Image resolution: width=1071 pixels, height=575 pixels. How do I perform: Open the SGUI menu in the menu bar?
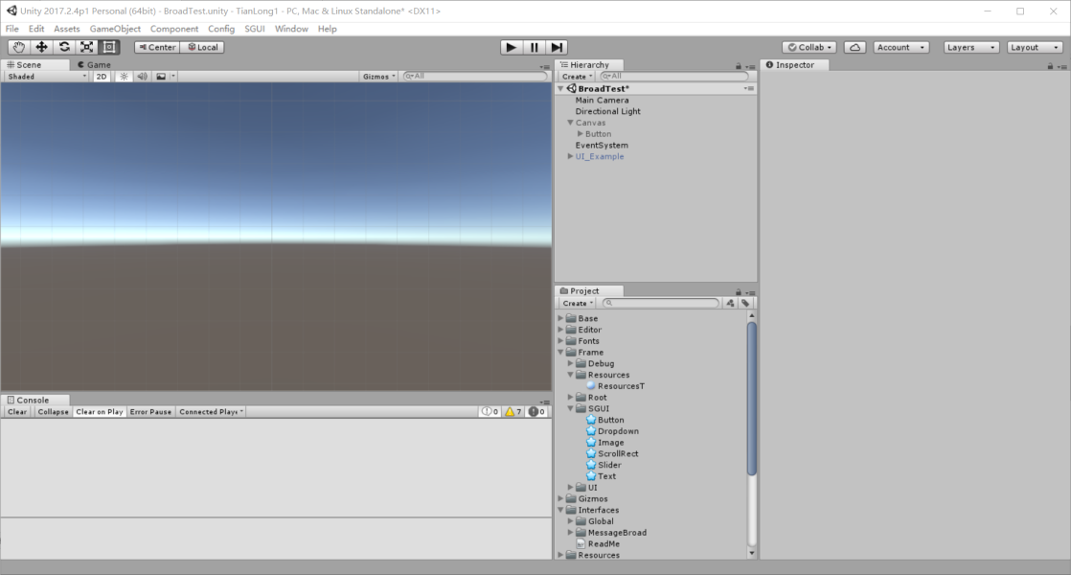(x=255, y=29)
